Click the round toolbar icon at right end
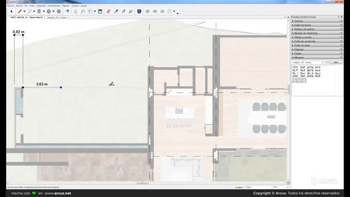This screenshot has height=197, width=350. point(170,11)
